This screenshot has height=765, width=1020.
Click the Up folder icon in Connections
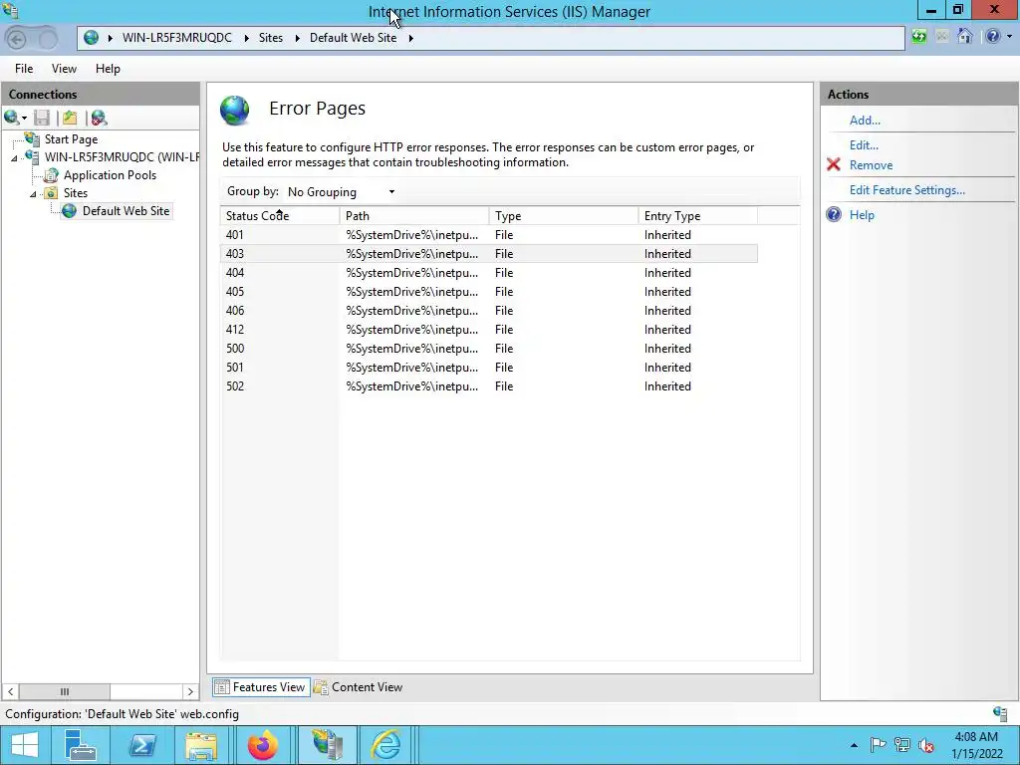[70, 118]
